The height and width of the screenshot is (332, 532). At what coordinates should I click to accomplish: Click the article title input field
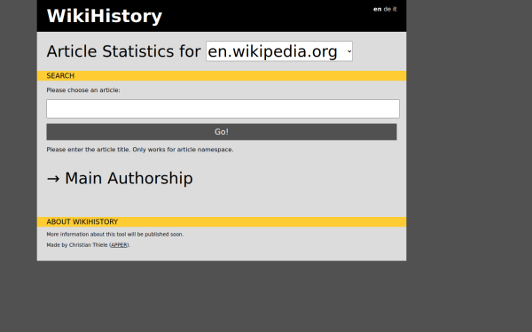[x=223, y=109]
